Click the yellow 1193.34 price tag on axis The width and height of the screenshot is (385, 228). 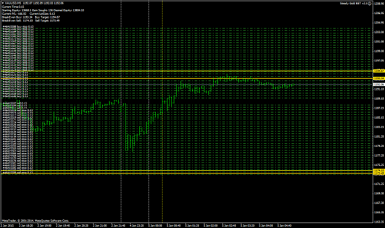pos(379,79)
